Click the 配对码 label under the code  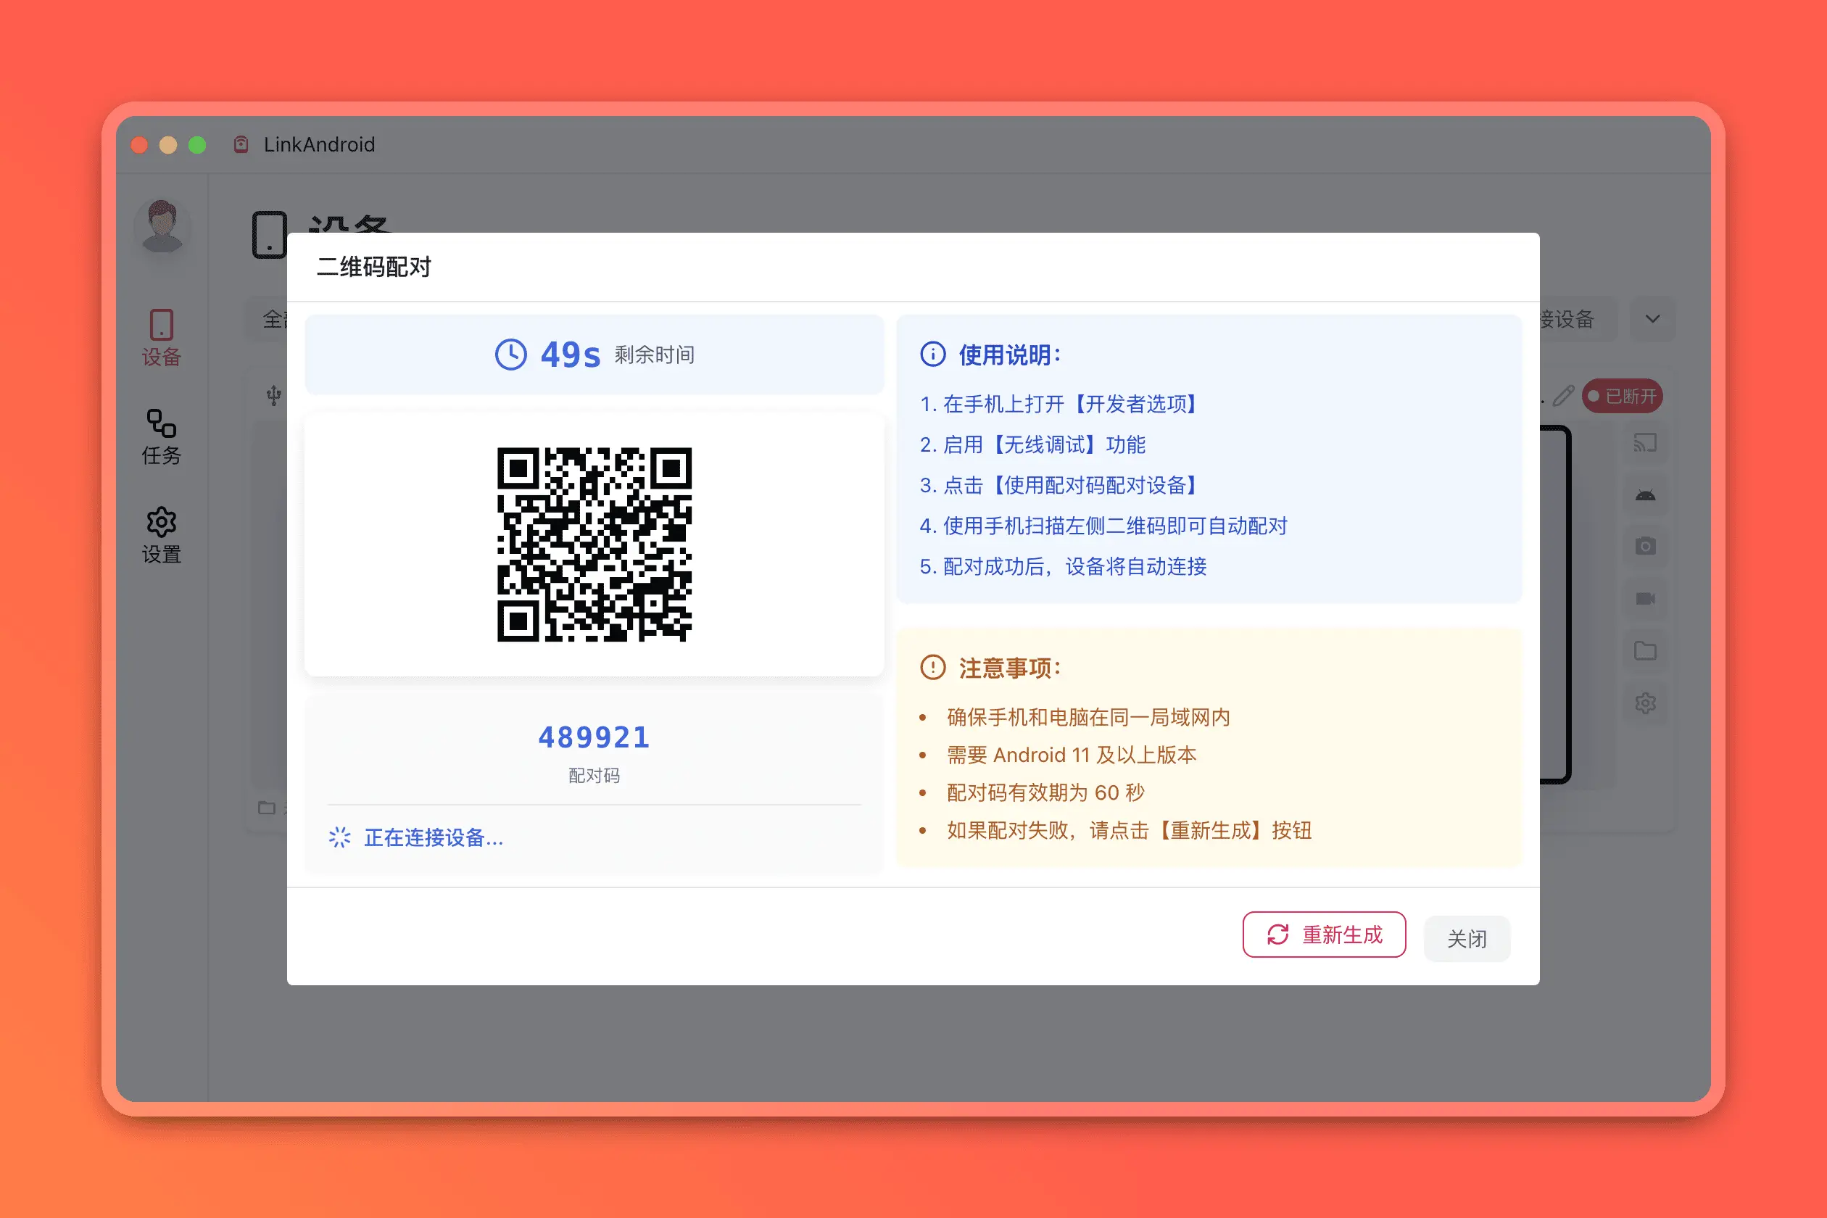coord(594,775)
